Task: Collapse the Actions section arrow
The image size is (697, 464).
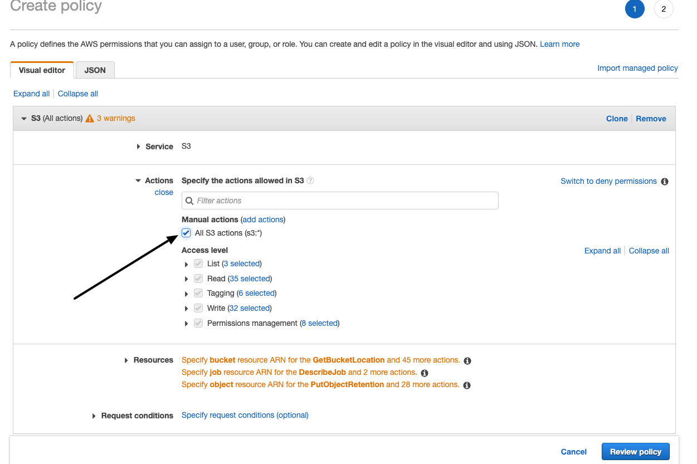Action: tap(138, 180)
